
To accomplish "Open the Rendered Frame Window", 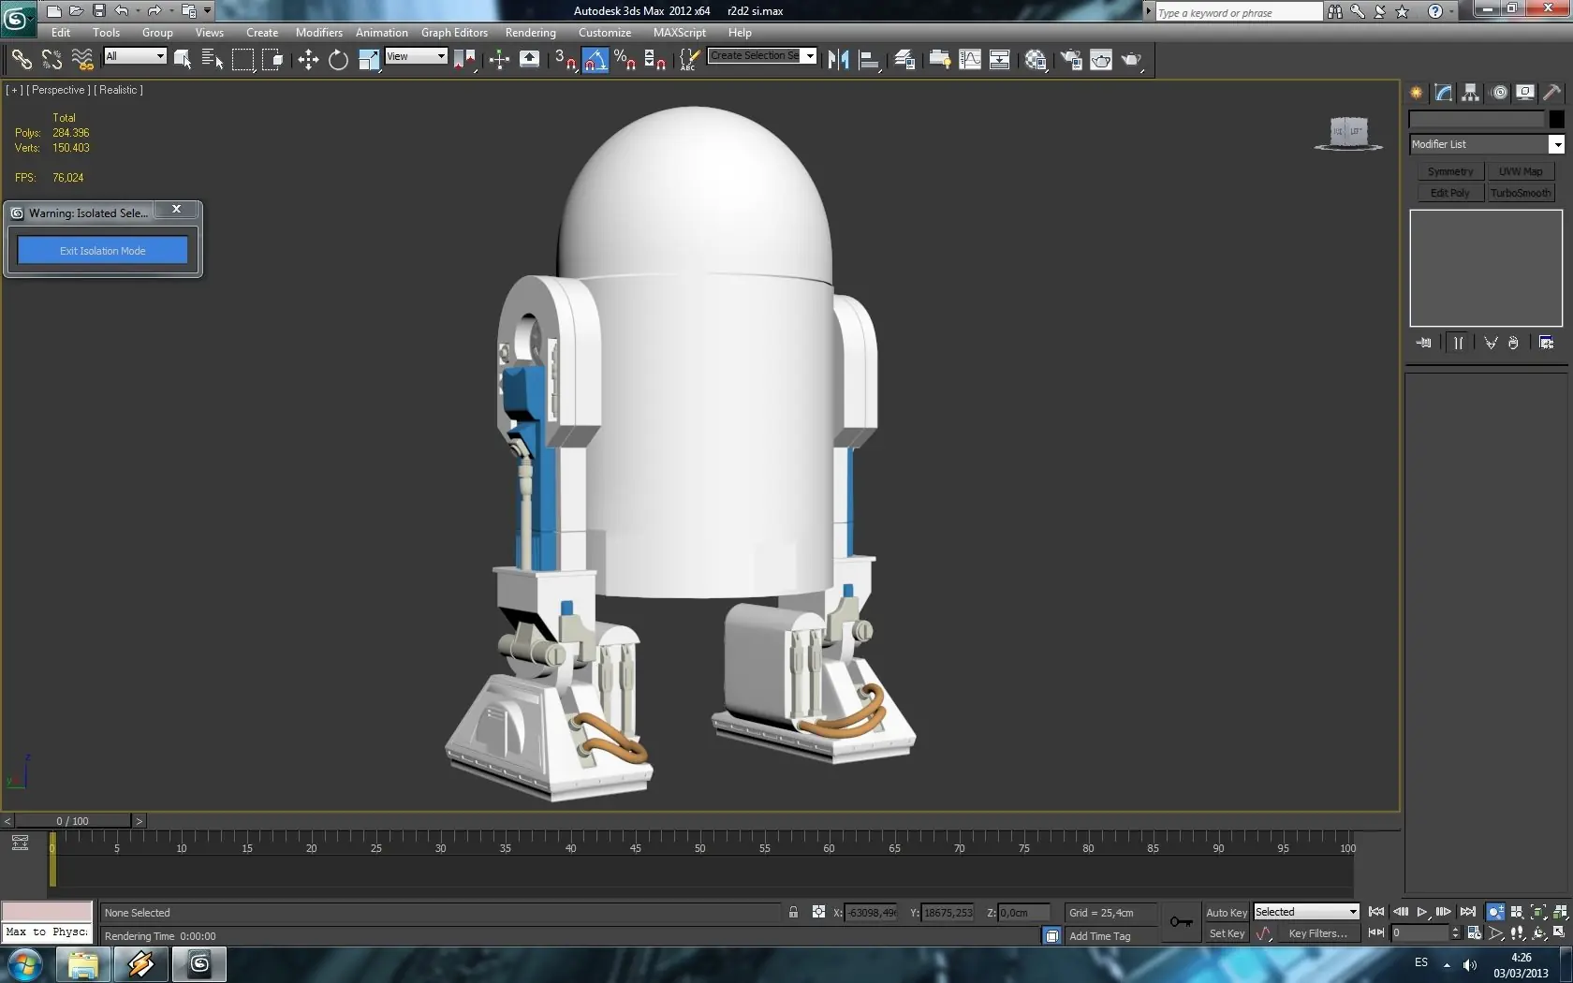I will coord(1101,60).
